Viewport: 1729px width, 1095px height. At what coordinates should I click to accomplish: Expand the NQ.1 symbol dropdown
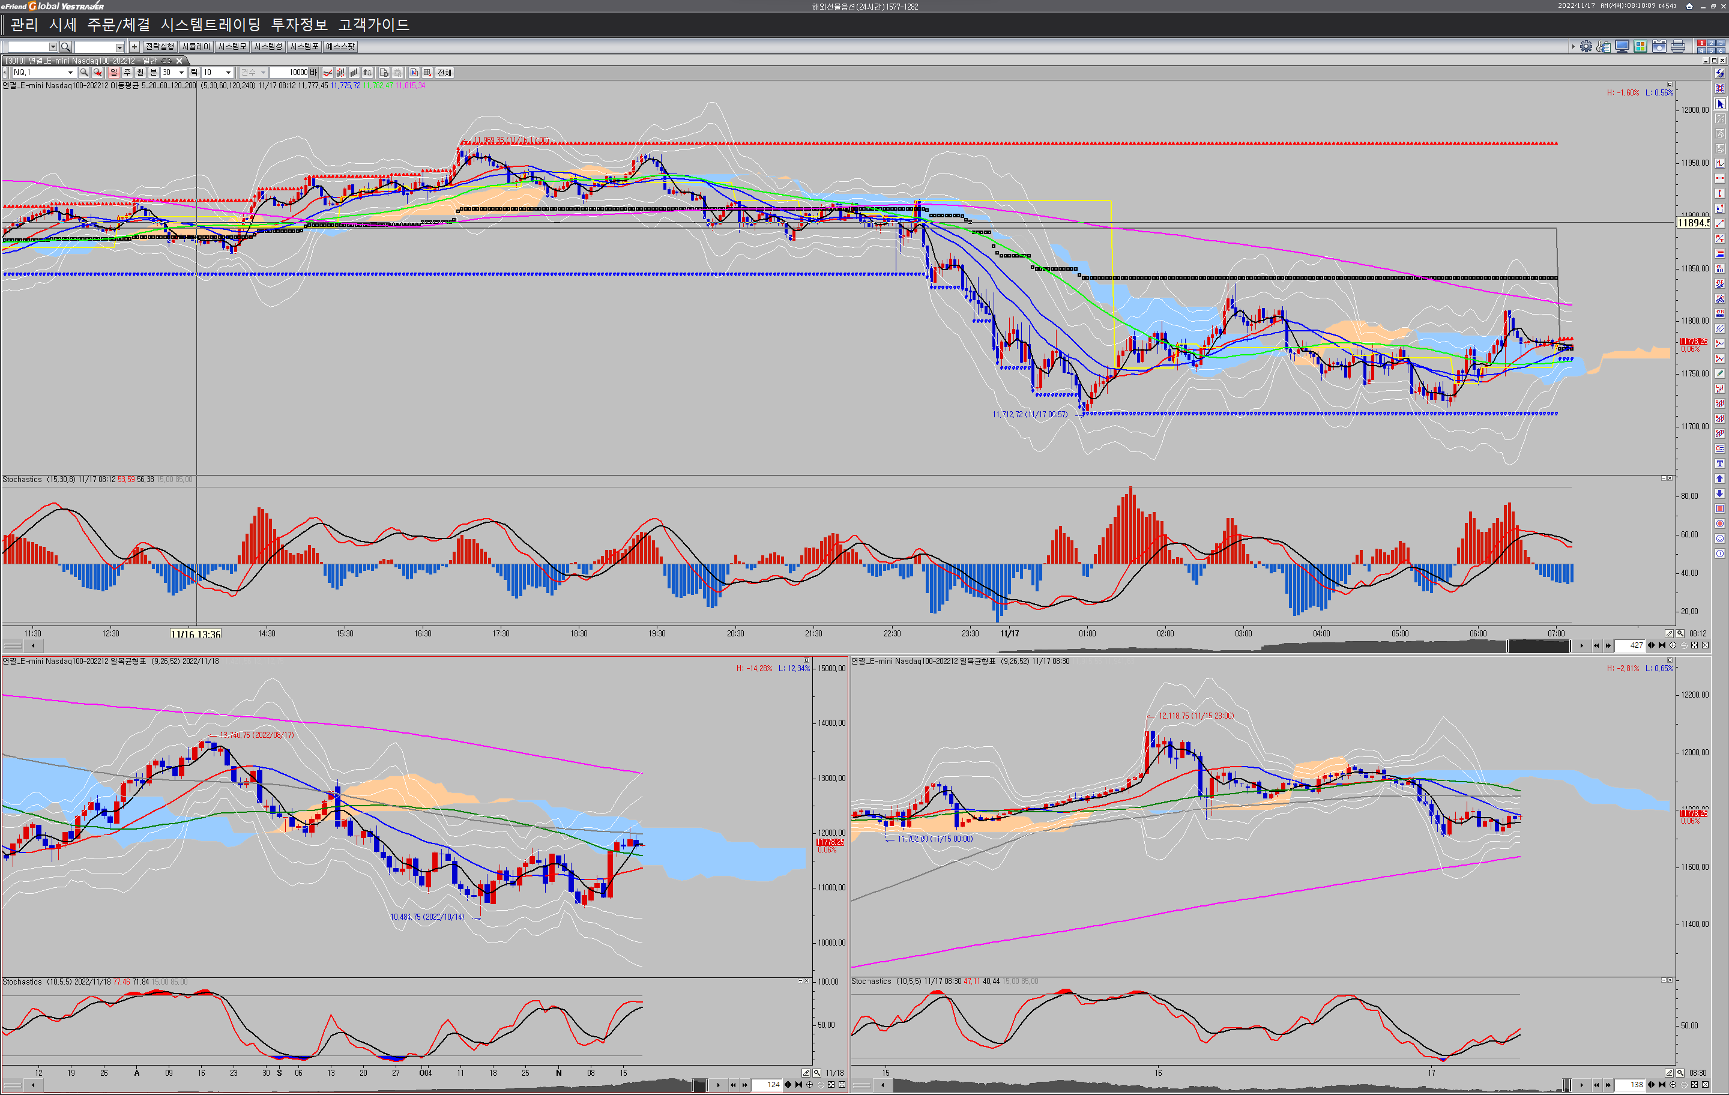click(x=70, y=73)
